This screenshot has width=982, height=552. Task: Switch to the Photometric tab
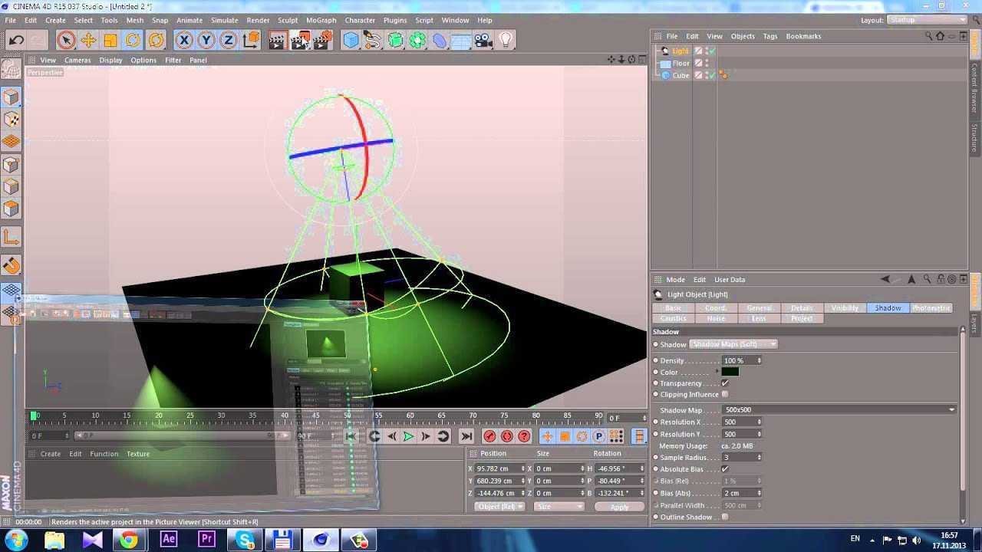point(931,307)
